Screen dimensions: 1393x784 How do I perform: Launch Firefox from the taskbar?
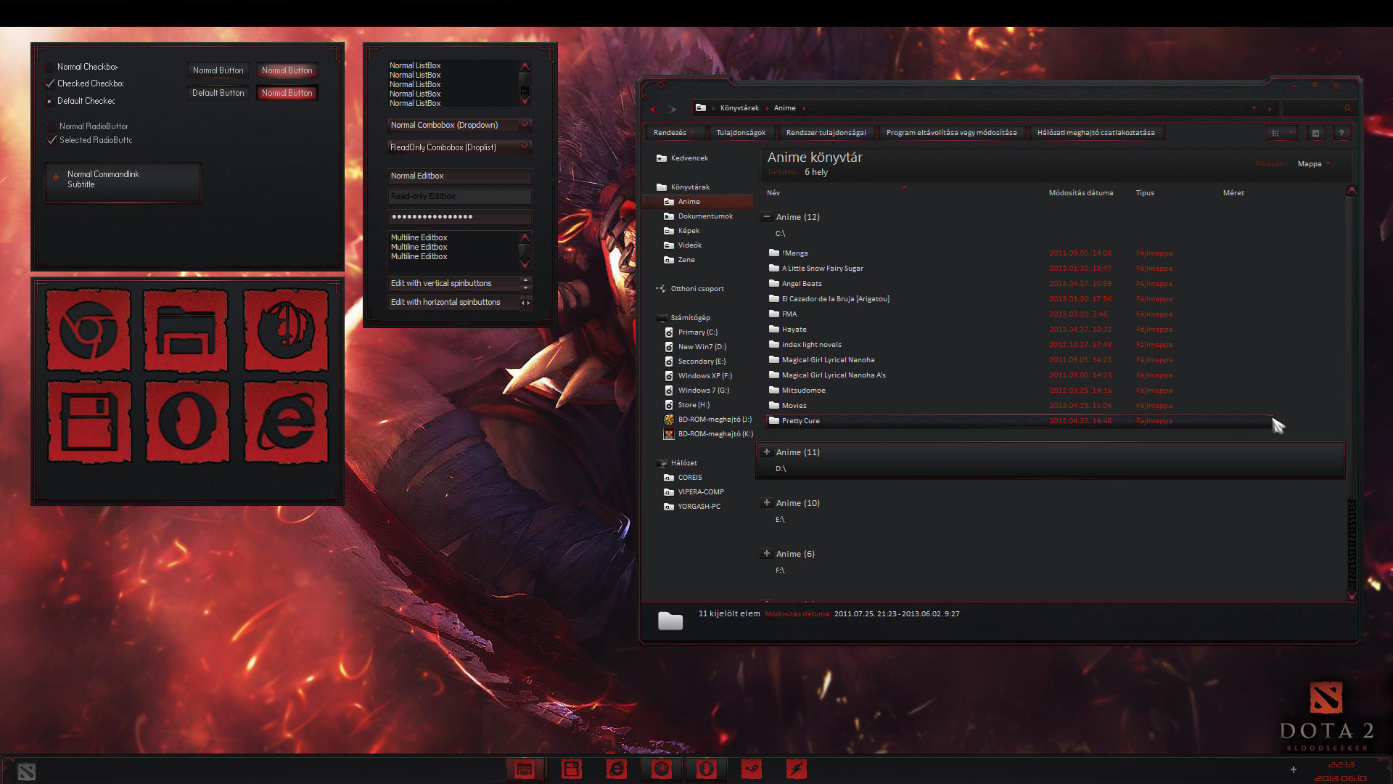[x=661, y=769]
